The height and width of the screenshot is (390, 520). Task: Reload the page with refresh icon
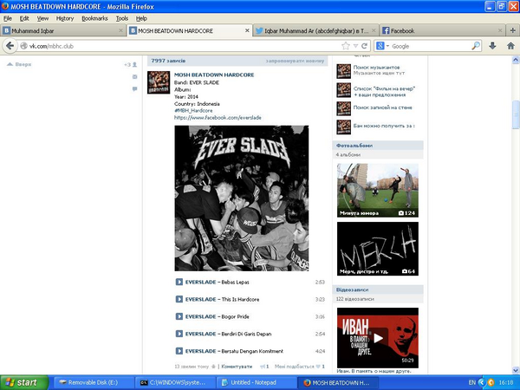click(x=365, y=46)
